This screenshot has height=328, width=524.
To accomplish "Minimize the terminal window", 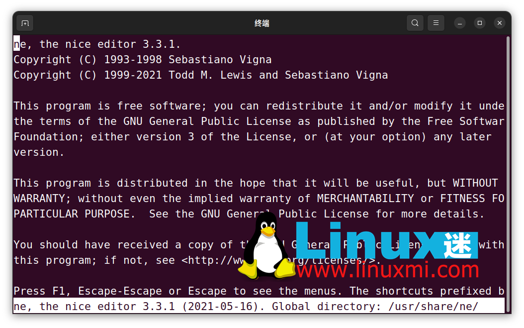I will 460,23.
